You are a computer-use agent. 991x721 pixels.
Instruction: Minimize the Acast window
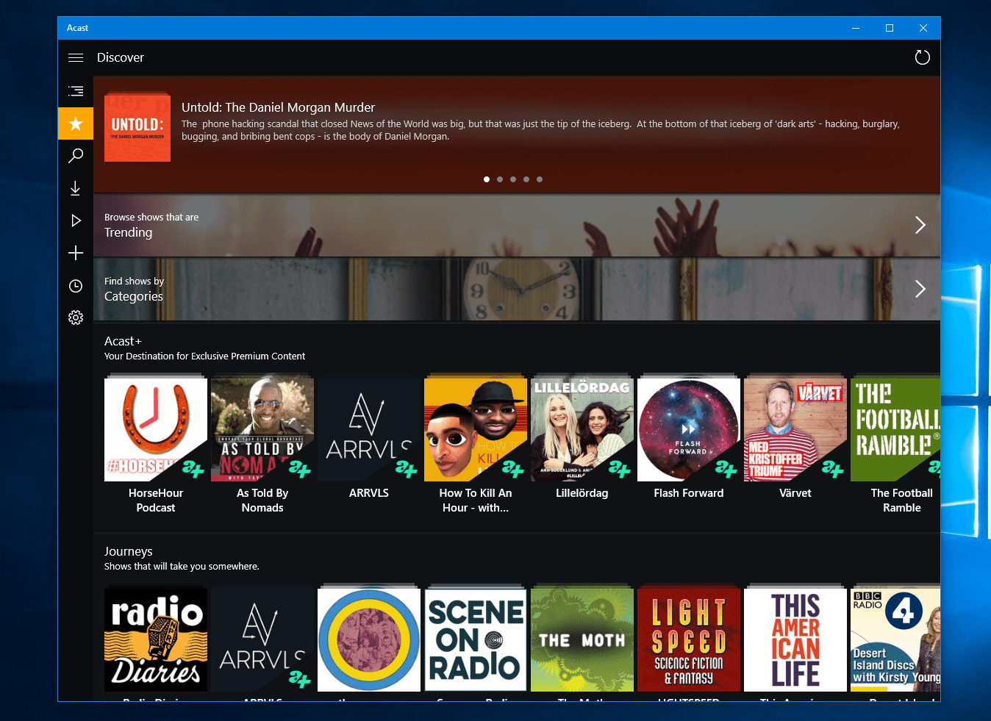(856, 28)
